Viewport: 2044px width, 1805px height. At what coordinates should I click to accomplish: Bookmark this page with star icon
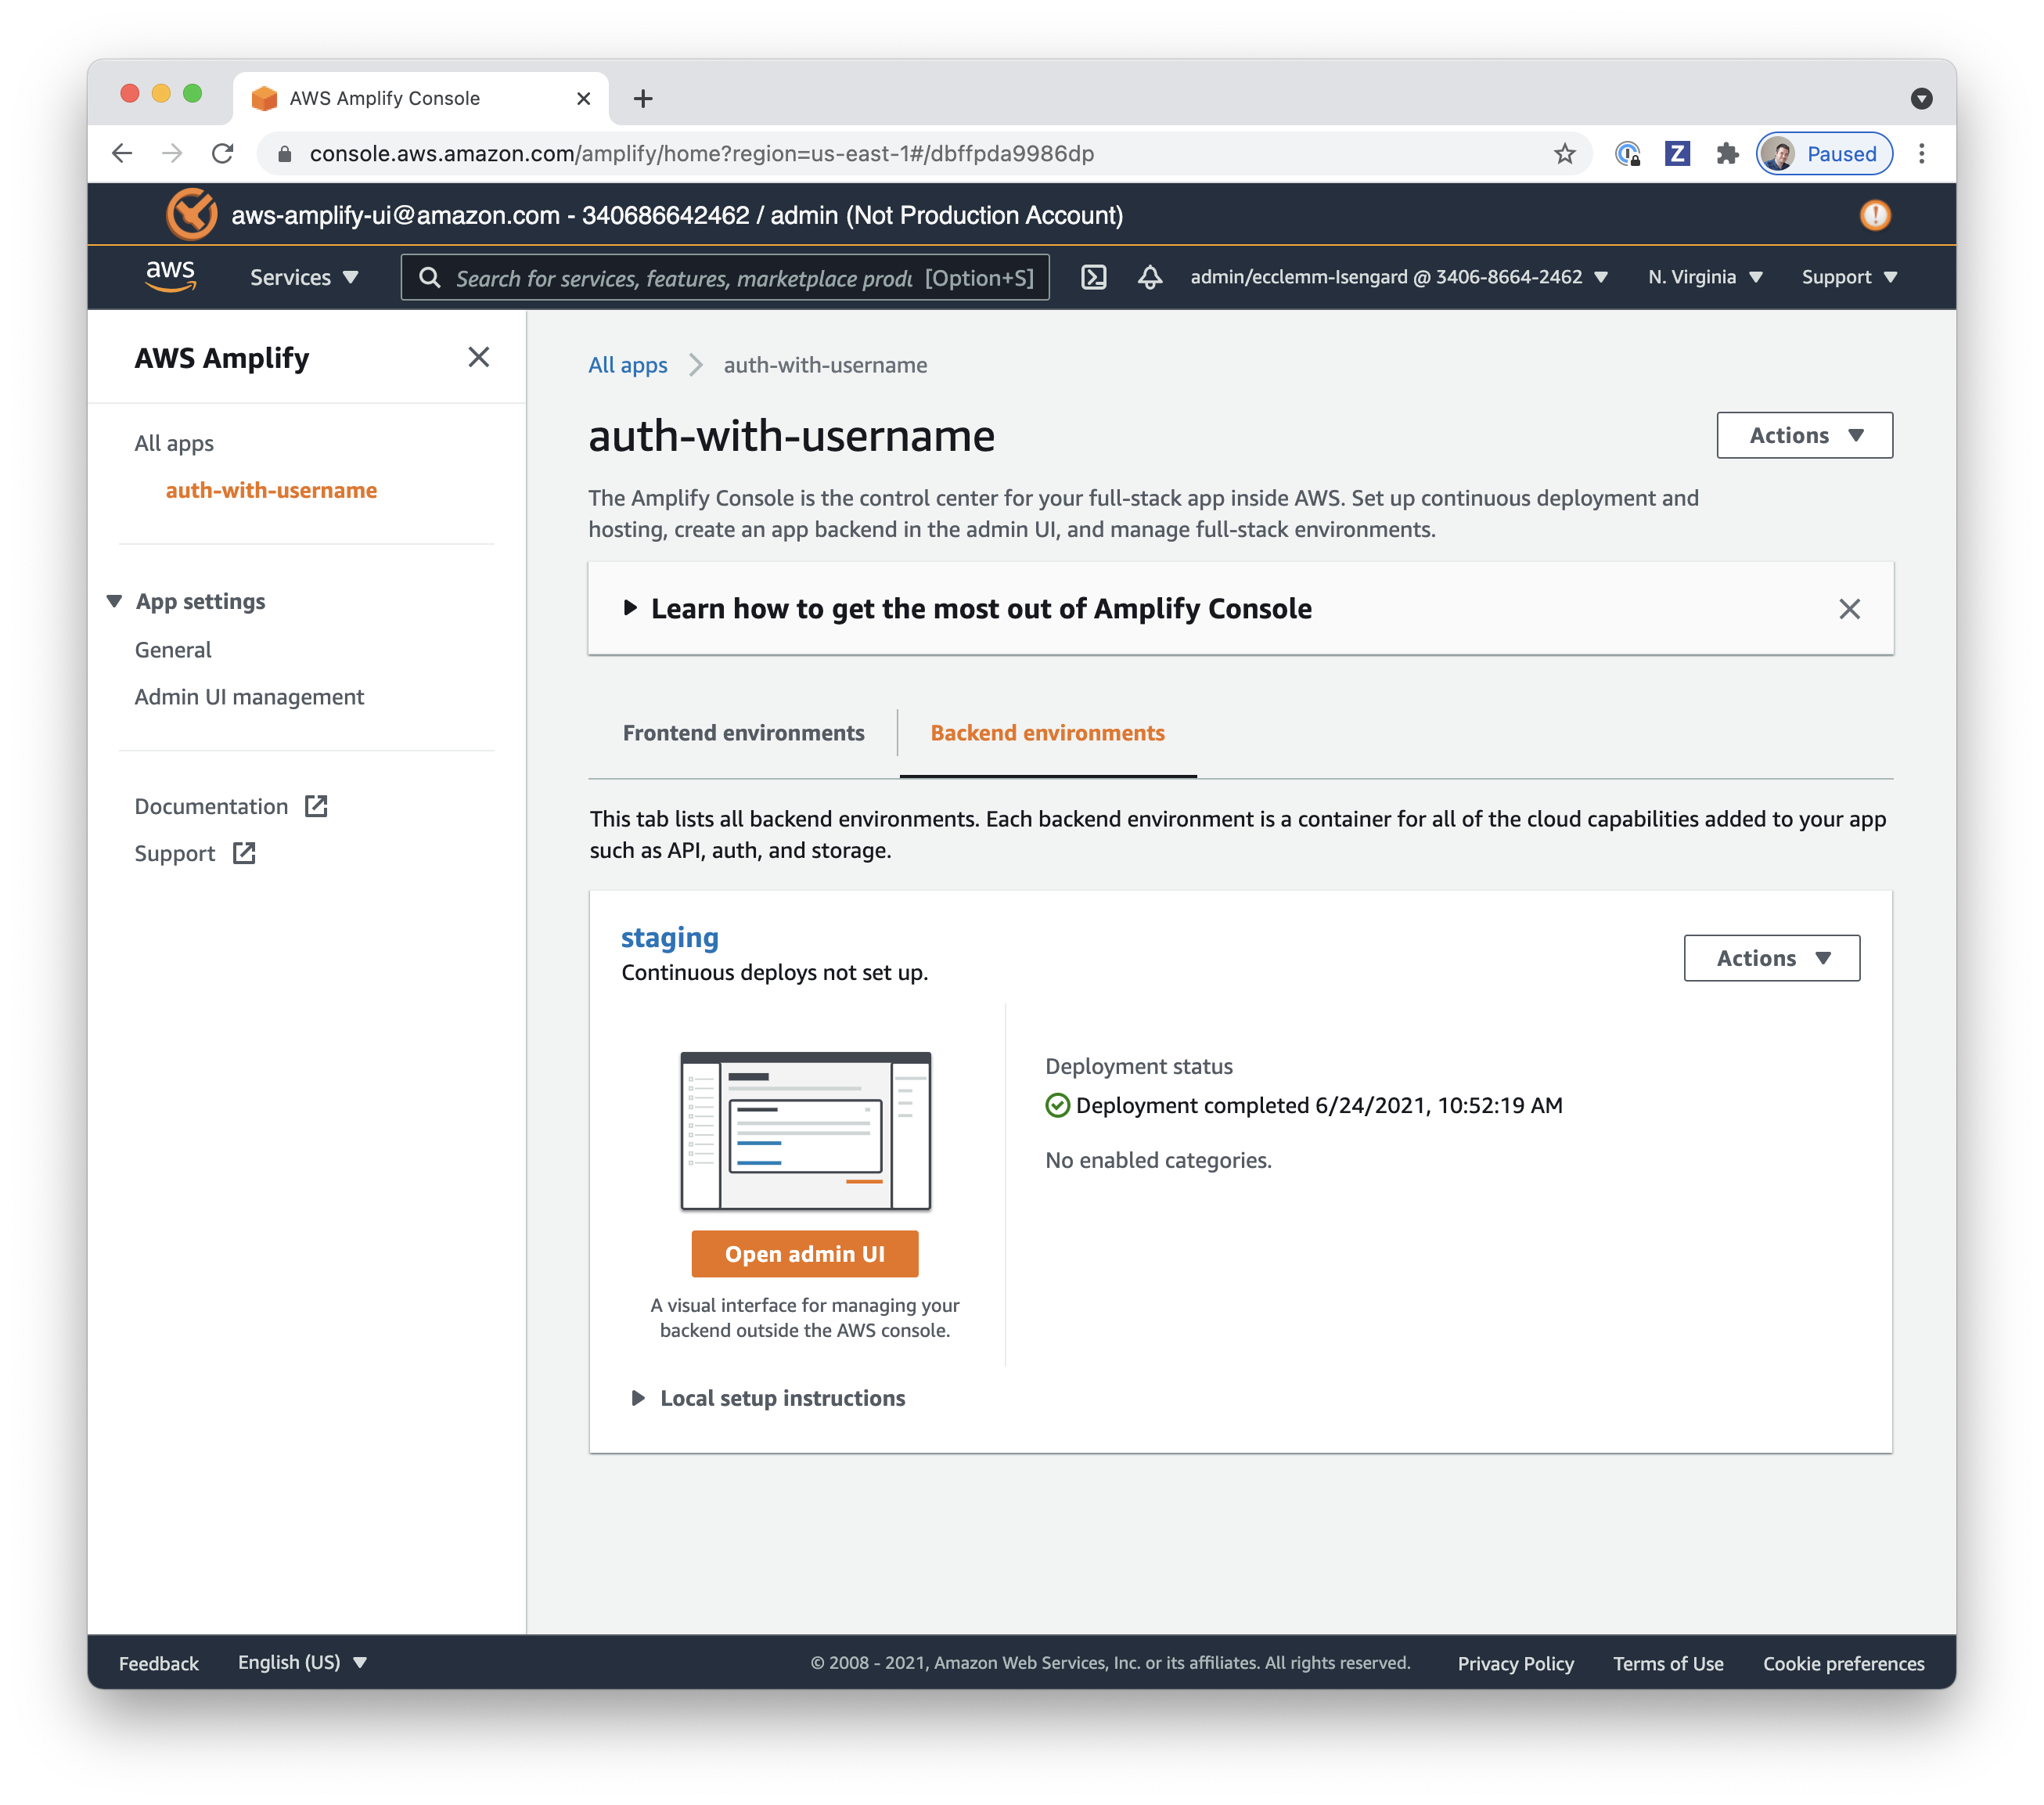tap(1565, 153)
